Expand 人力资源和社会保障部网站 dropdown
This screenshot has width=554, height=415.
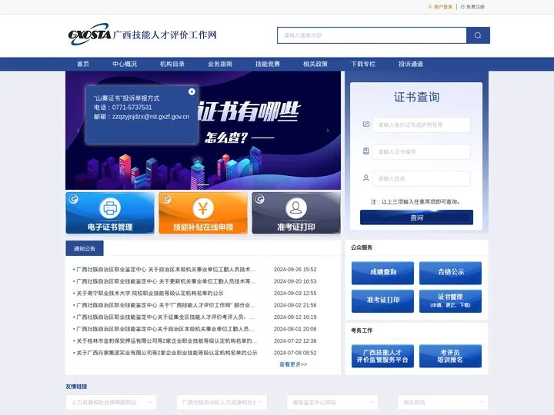[111, 402]
